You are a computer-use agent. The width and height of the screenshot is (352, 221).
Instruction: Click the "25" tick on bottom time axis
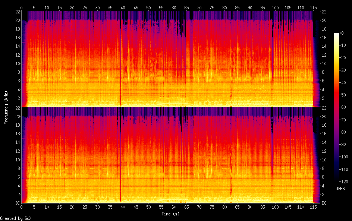(85, 207)
